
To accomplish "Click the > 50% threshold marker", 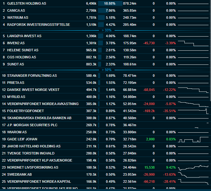I will coord(107,70).
